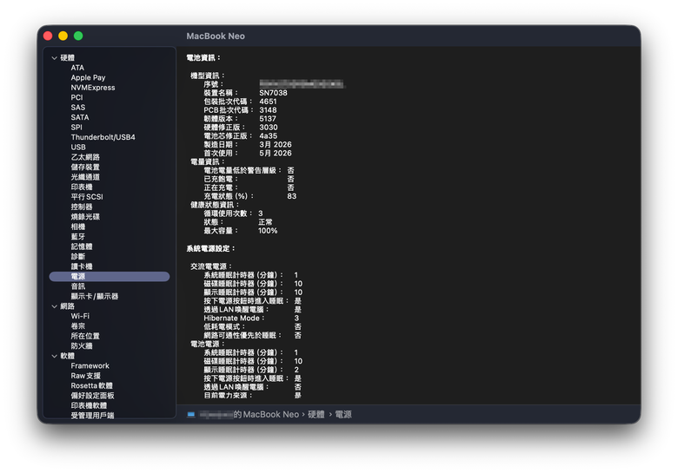This screenshot has width=678, height=473.
Task: Select 受管理用戶端 in the sidebar
Action: tap(92, 416)
